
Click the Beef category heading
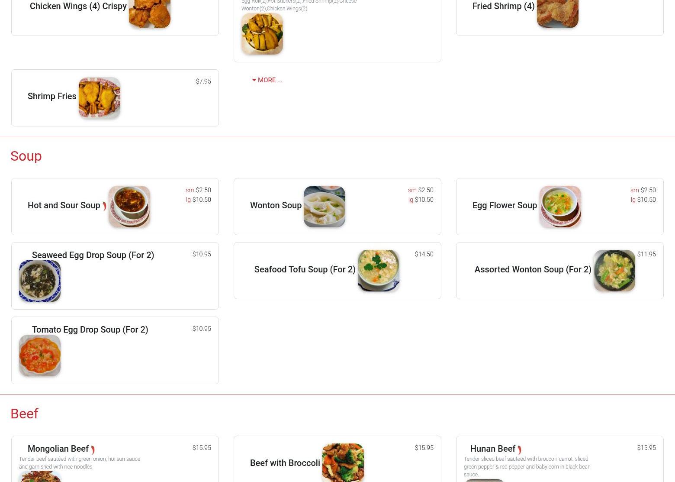pos(24,414)
